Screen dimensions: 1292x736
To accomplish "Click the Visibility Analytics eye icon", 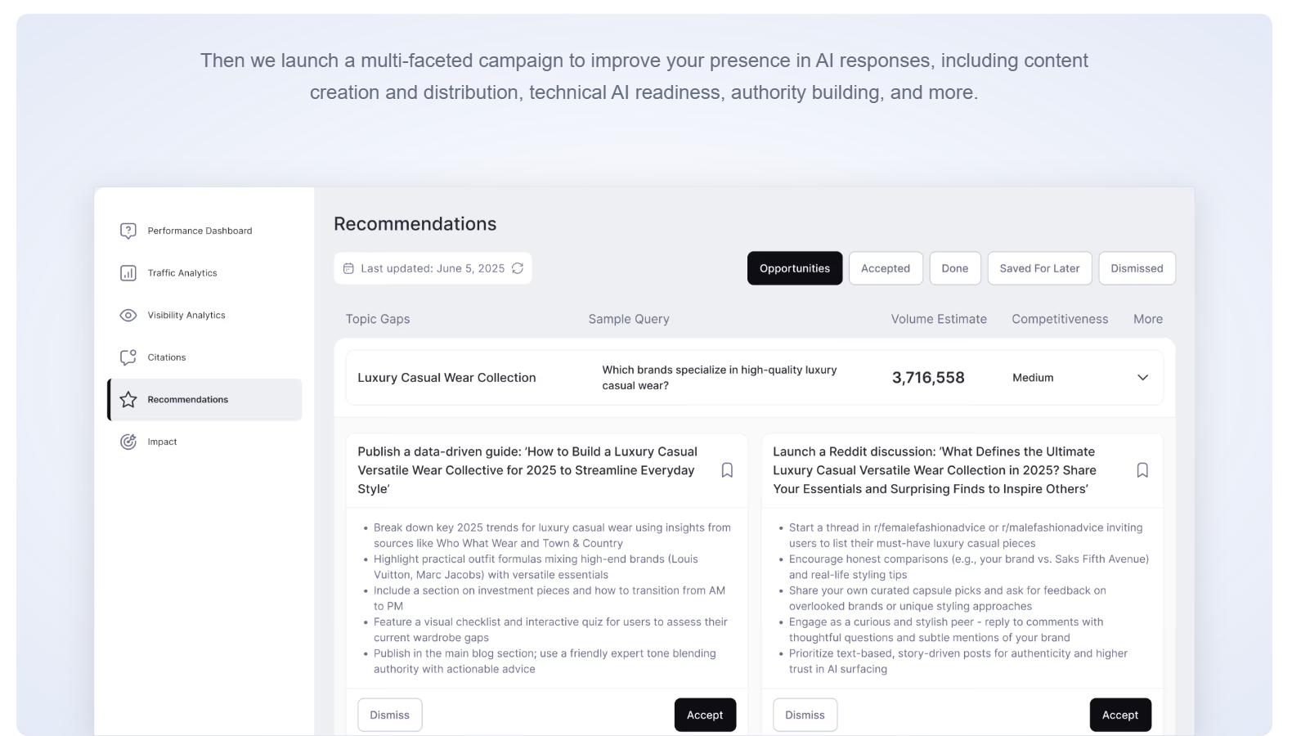I will click(x=128, y=316).
